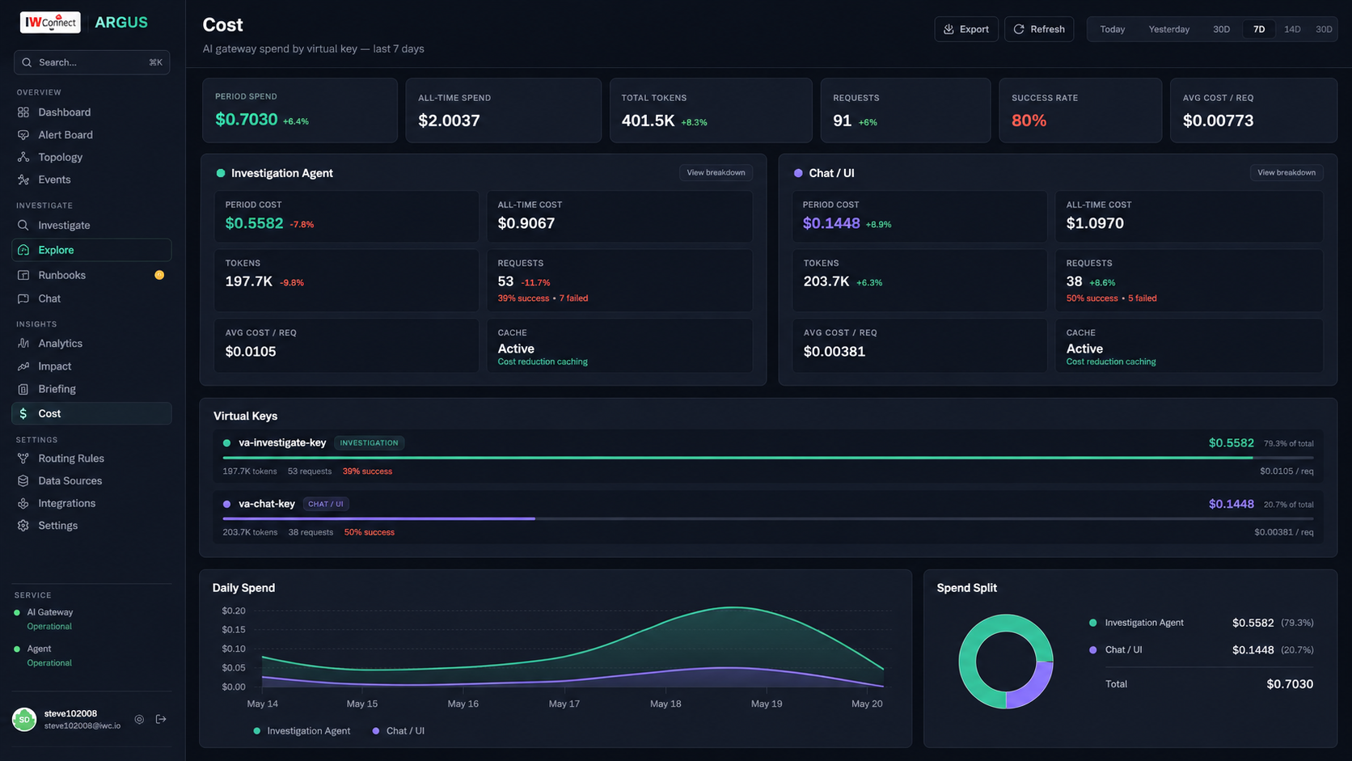Click the eye-shaped icon beside the sign-out icon
The image size is (1352, 761).
[139, 719]
